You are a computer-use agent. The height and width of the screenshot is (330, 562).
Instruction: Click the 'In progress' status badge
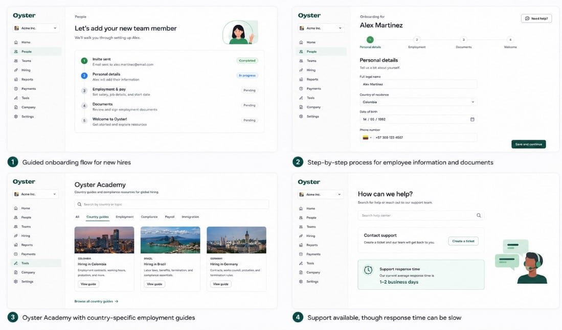(x=248, y=76)
